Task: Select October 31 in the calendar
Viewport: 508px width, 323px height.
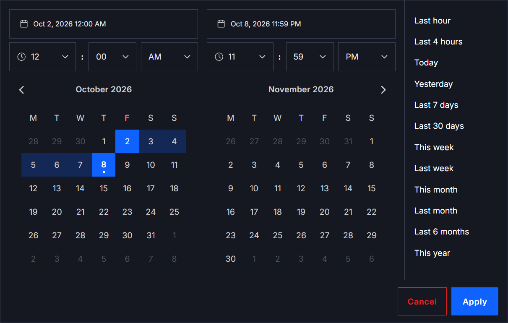Action: [x=151, y=235]
